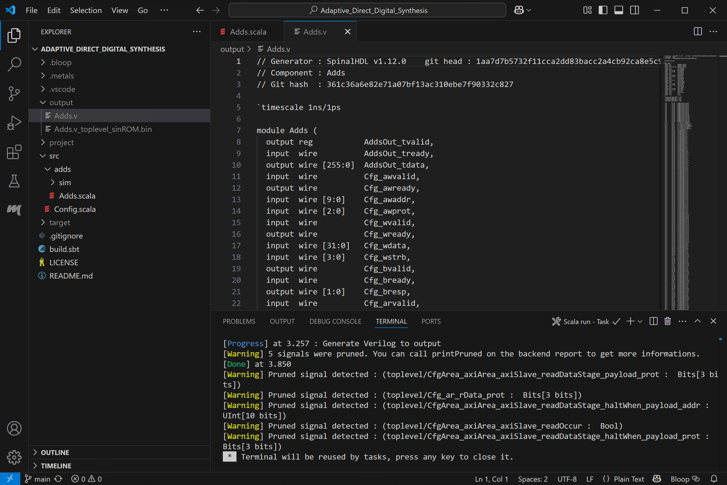Click the Copilot icon in title bar
This screenshot has width=727, height=485.
click(519, 10)
